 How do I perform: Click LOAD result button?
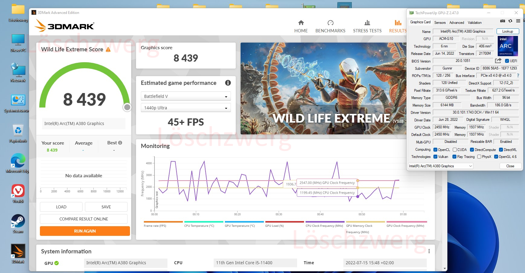[x=61, y=207]
